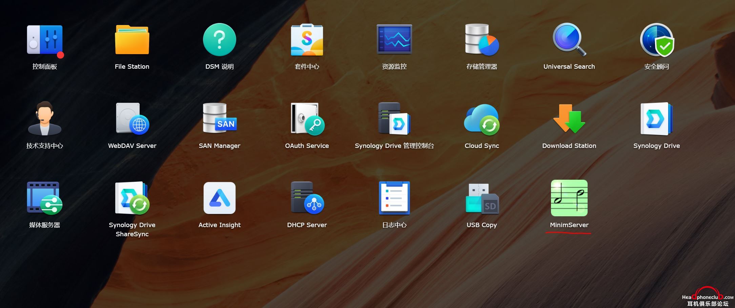Click the '控制面板' text label

coord(45,67)
